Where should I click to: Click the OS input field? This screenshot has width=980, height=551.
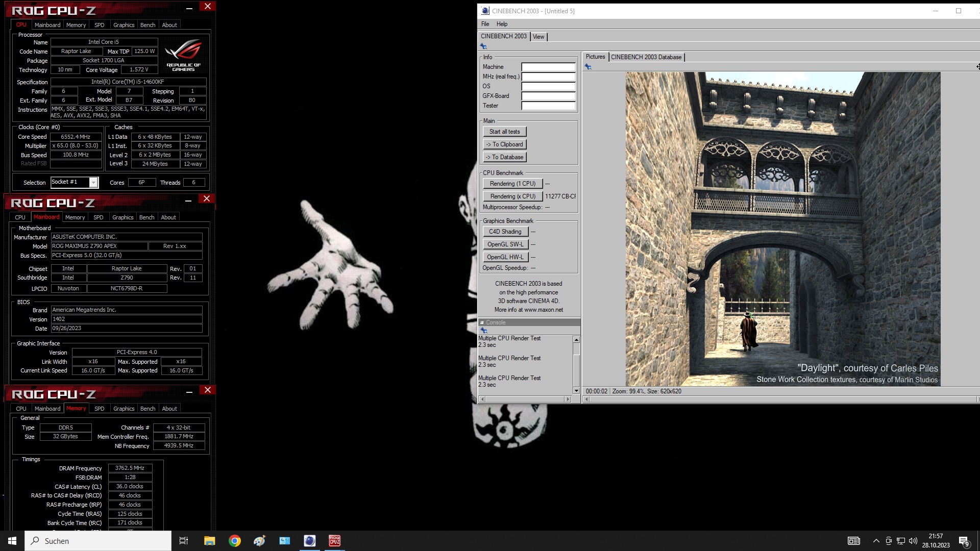[x=548, y=86]
